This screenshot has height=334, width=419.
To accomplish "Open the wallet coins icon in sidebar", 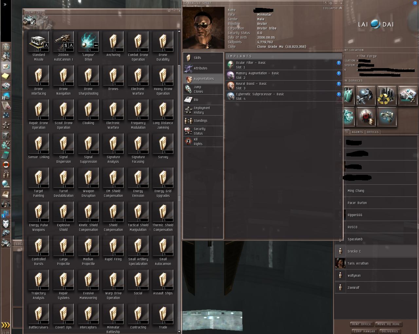I will 6,145.
